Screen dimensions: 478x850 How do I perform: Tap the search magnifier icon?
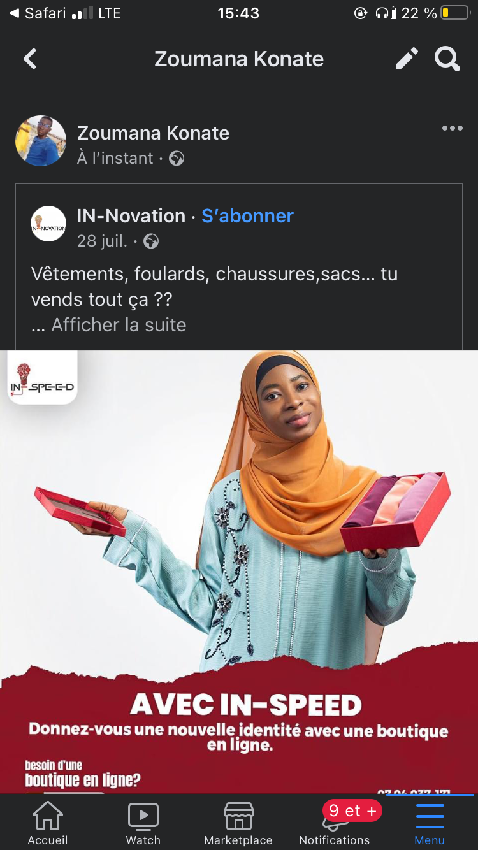coord(447,59)
